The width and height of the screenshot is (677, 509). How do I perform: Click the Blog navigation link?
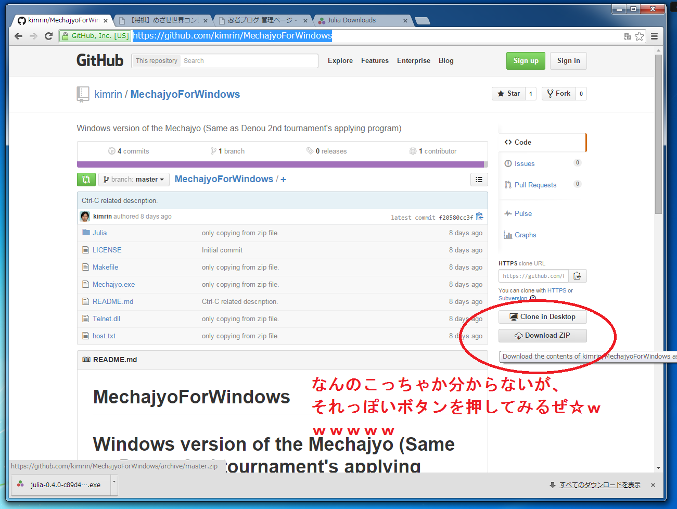pos(446,60)
